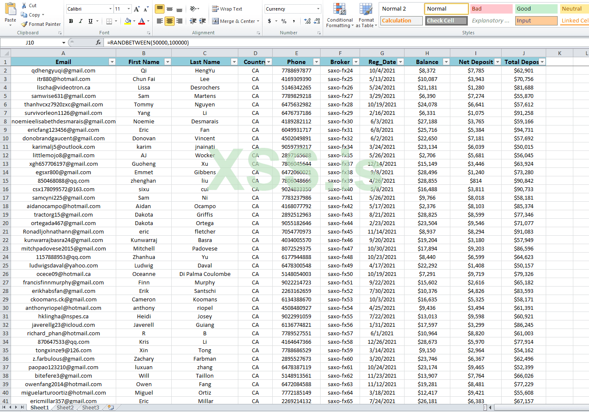Click the Cut scissors icon
This screenshot has height=412, width=589.
click(x=24, y=6)
